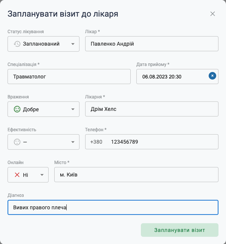This screenshot has height=244, width=226.
Task: Click the Онлайн label
Action: (15, 163)
